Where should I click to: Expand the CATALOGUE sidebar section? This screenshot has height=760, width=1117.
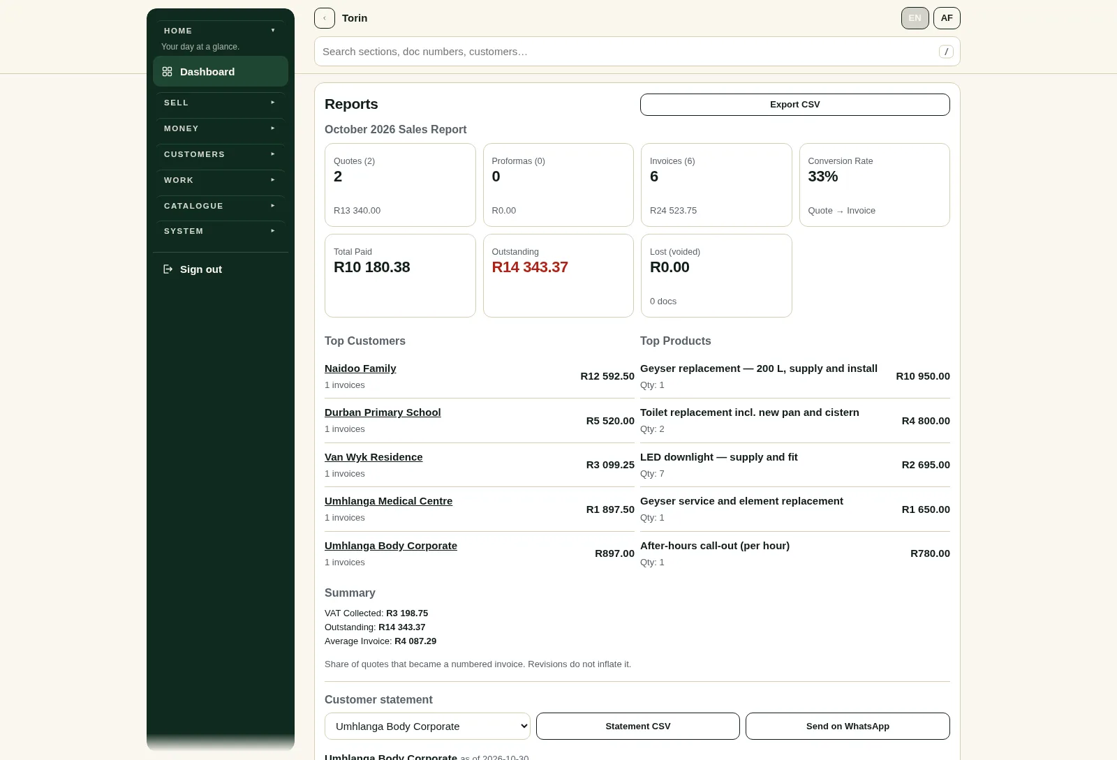coord(221,206)
